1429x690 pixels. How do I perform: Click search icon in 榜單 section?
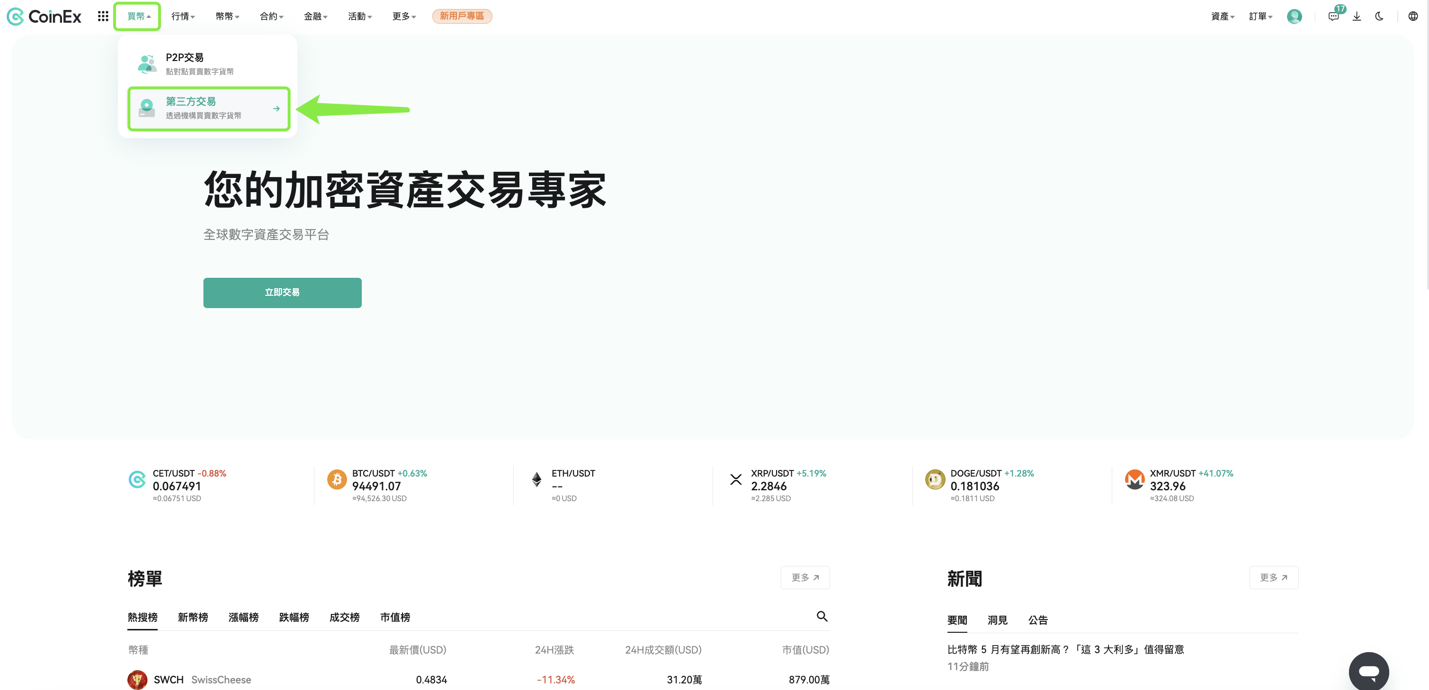pyautogui.click(x=822, y=616)
